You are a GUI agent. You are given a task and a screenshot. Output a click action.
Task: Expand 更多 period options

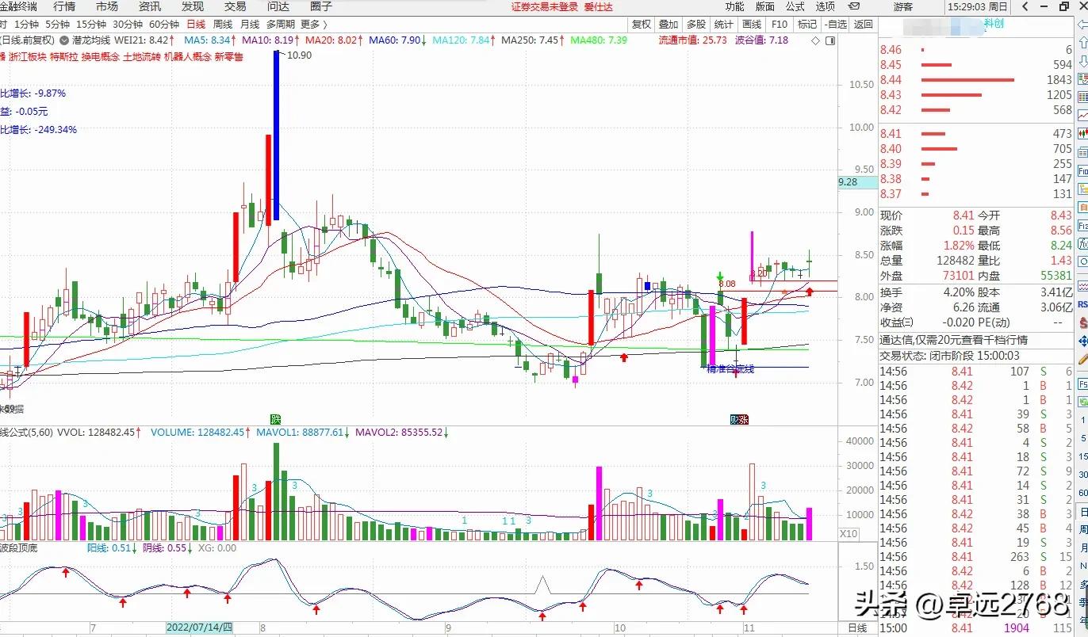click(313, 25)
